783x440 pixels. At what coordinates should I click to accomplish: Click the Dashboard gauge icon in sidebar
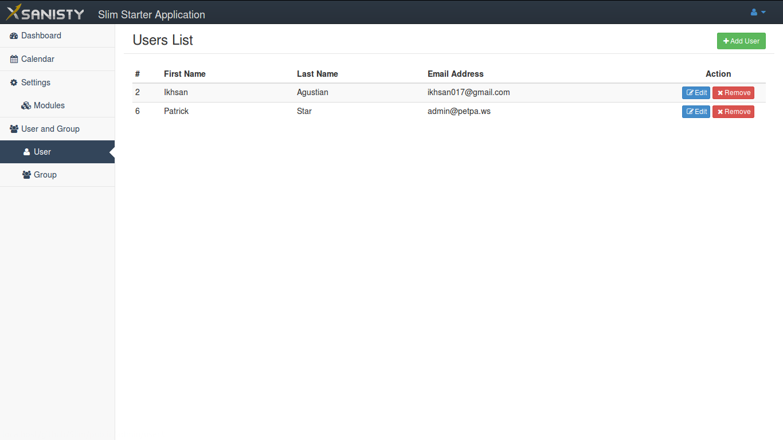coord(14,36)
